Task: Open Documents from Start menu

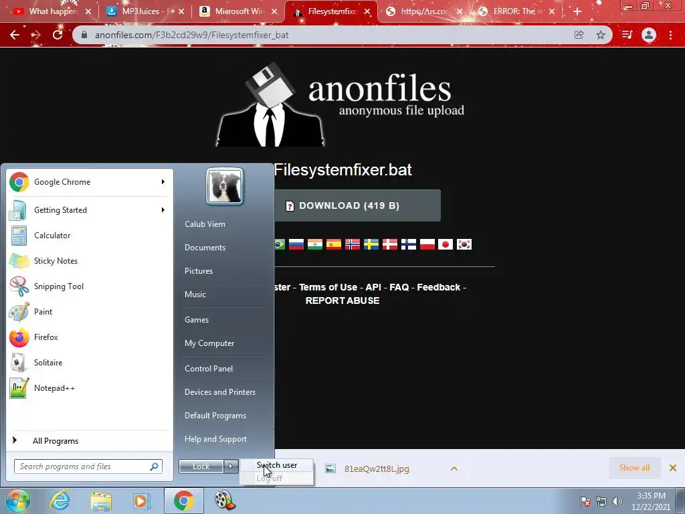Action: 205,248
